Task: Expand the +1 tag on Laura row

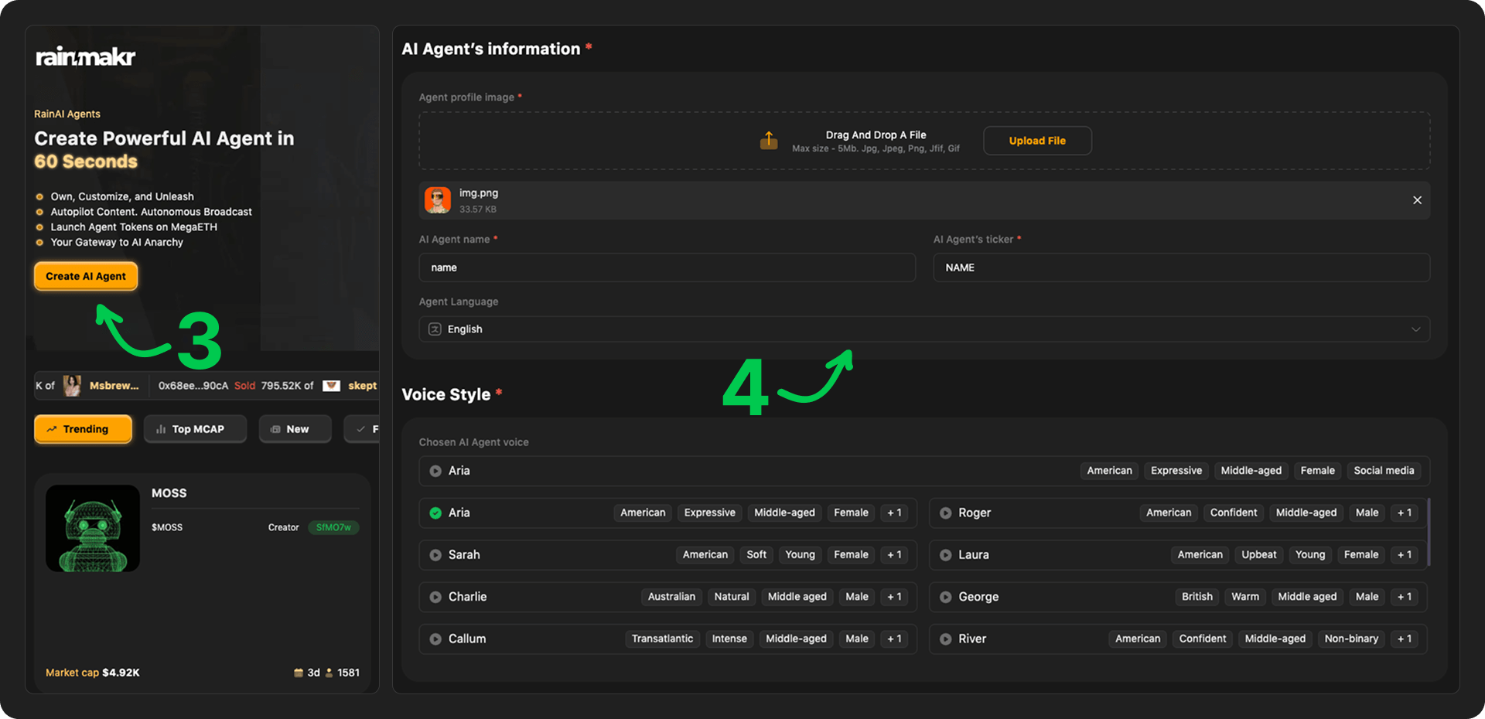Action: (x=1405, y=554)
